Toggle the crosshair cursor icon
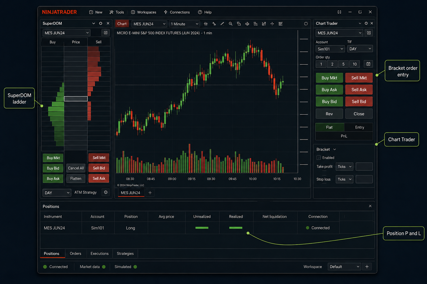427x284 pixels. [272, 24]
